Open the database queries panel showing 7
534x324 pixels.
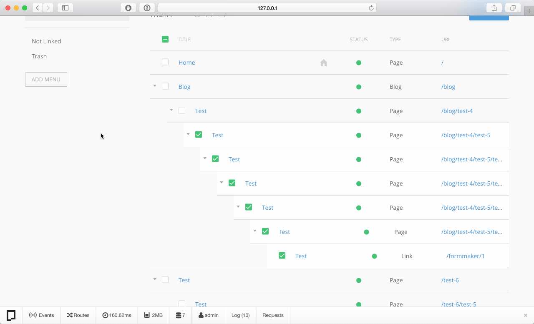(x=180, y=315)
